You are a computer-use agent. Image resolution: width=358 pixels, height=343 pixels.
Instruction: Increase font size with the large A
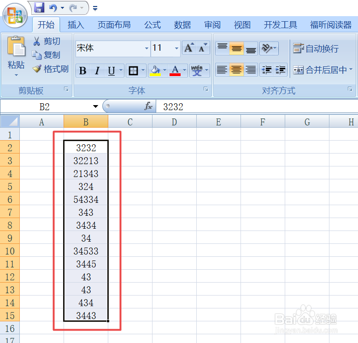coord(189,48)
